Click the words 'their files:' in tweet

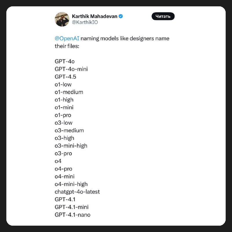pos(67,46)
